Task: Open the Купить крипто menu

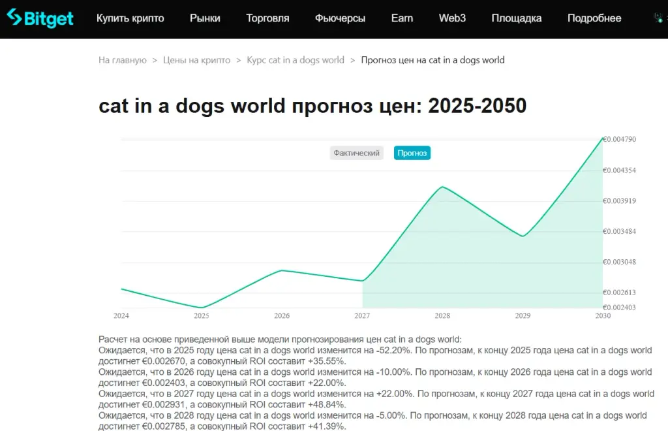Action: click(x=130, y=18)
